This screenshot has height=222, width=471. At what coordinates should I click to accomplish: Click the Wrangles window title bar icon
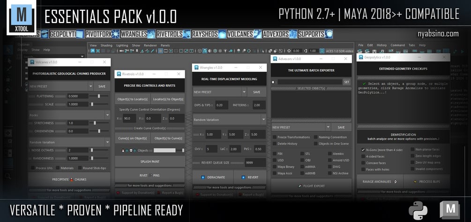(196, 68)
